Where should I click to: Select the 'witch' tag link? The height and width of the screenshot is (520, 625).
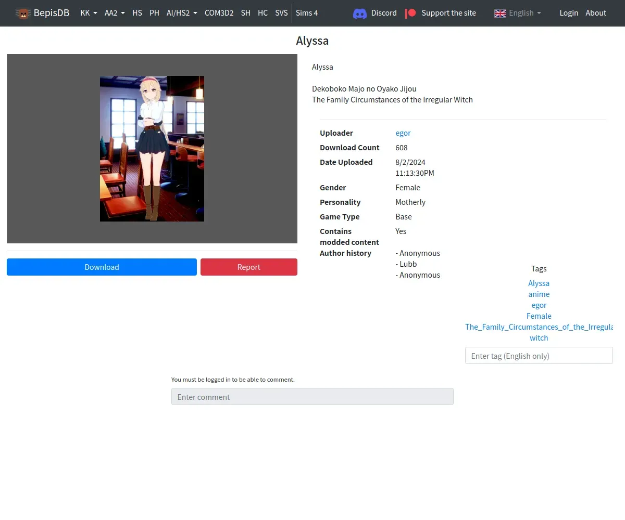click(x=539, y=338)
